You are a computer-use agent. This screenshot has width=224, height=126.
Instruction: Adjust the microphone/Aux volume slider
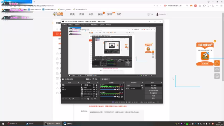click(x=108, y=89)
